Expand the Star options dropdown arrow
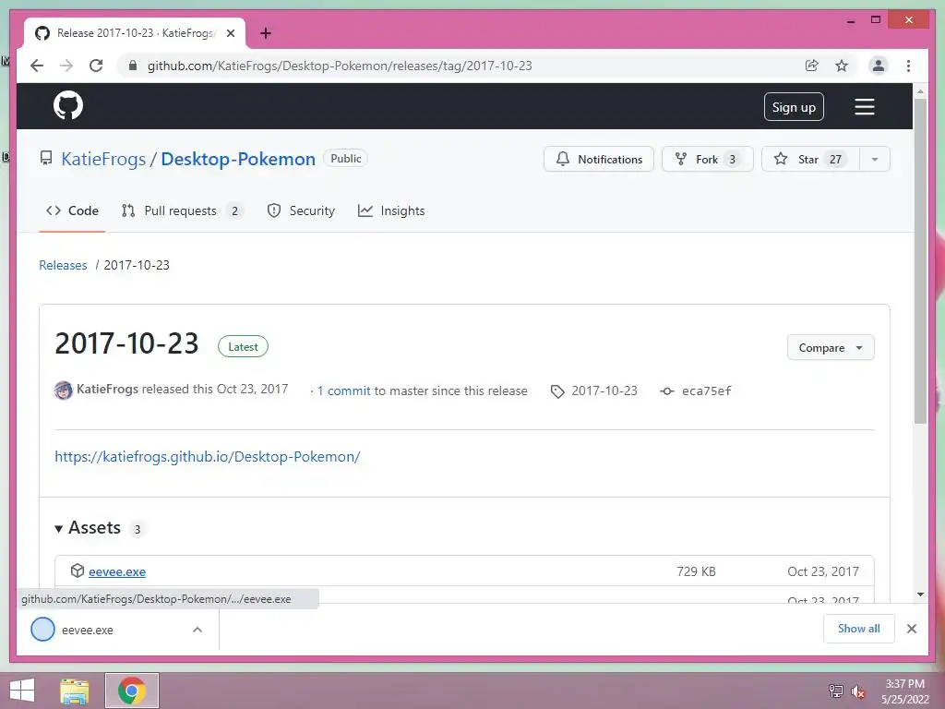Screen dimensions: 945x709 coord(875,159)
